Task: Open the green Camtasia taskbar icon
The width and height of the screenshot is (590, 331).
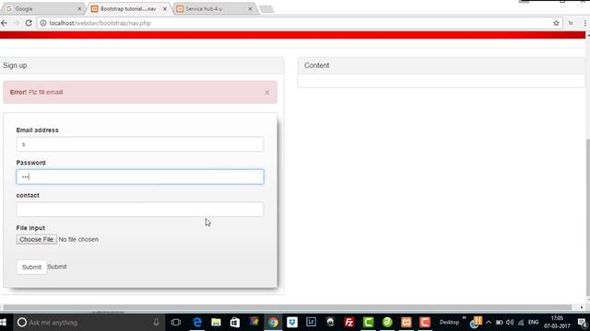Action: 368,323
